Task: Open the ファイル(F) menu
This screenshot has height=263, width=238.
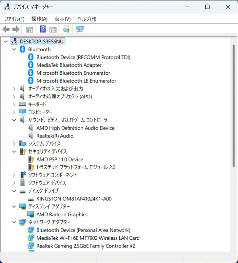Action: click(14, 19)
